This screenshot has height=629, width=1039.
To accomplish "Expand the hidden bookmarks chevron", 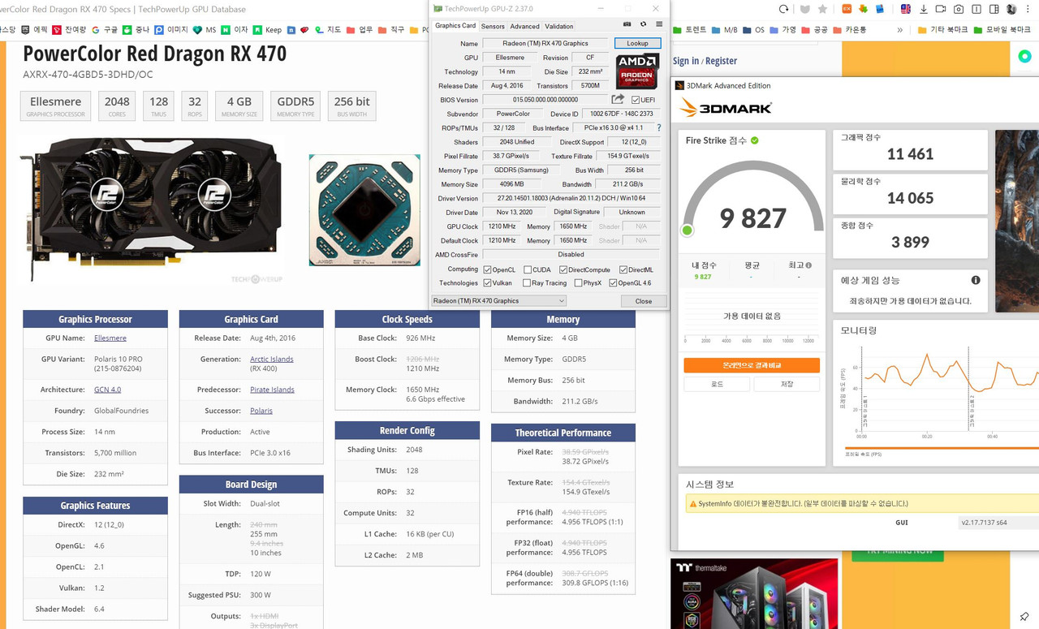I will (x=899, y=29).
